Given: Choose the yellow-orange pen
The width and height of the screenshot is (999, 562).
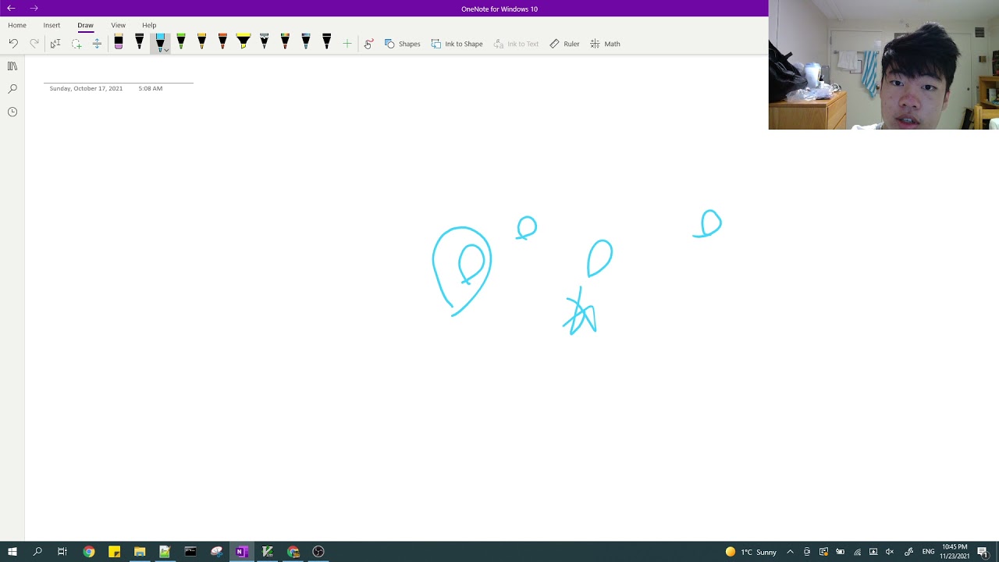Looking at the screenshot, I should click(x=202, y=42).
